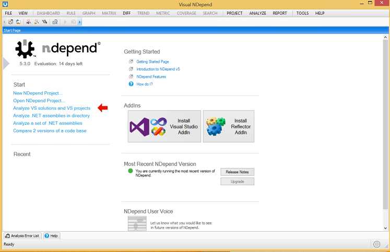Click the NDepend gear logo
This screenshot has height=252, width=390.
point(25,49)
